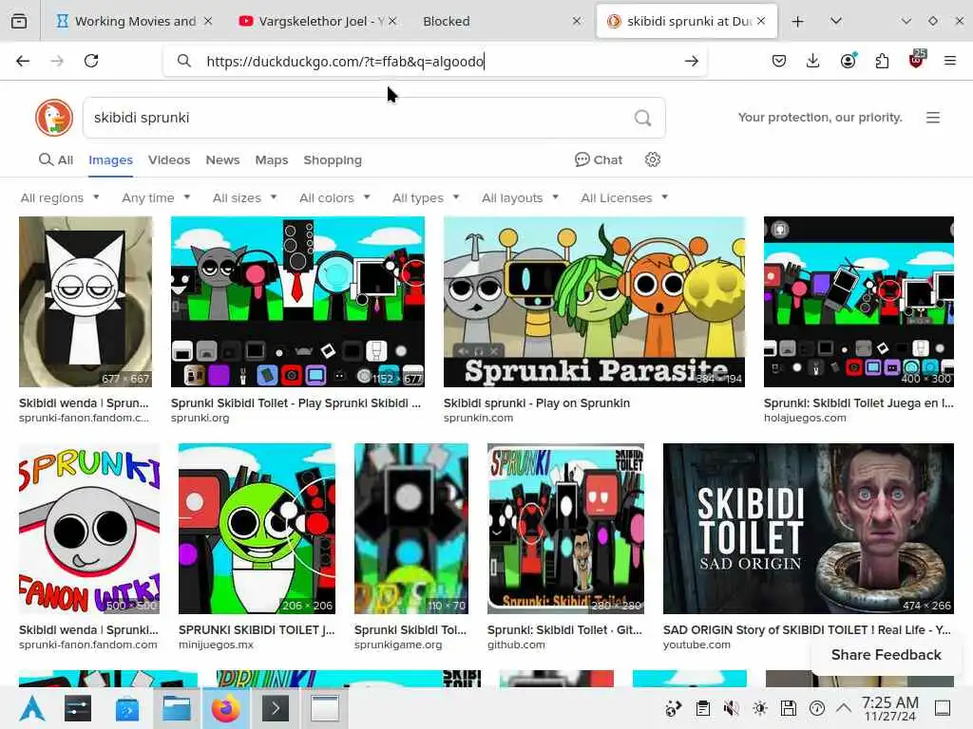This screenshot has height=729, width=973.
Task: Open the clipboard tray icon
Action: pyautogui.click(x=703, y=708)
